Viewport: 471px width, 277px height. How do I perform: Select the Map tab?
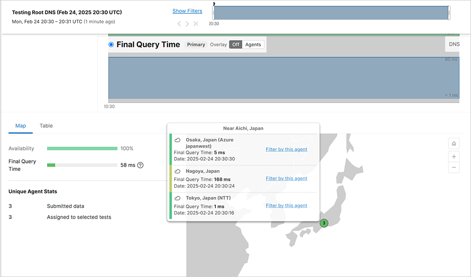click(x=21, y=126)
